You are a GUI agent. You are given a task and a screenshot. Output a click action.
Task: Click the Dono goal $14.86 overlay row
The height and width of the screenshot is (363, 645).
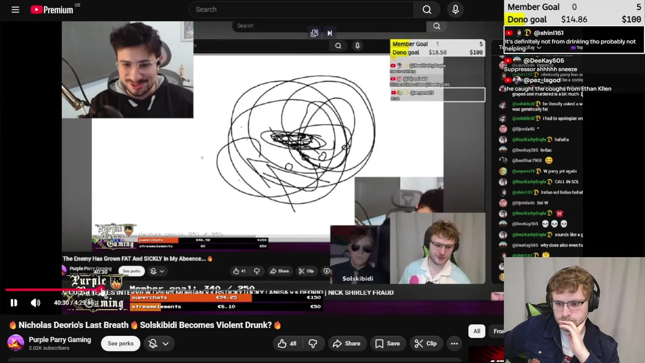(x=574, y=20)
